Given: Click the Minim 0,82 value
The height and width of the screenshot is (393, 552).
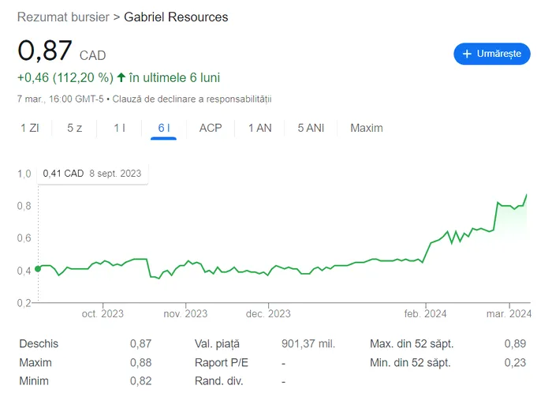Looking at the screenshot, I should (141, 381).
